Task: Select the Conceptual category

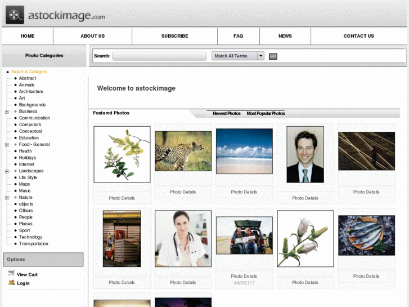Action: click(30, 131)
